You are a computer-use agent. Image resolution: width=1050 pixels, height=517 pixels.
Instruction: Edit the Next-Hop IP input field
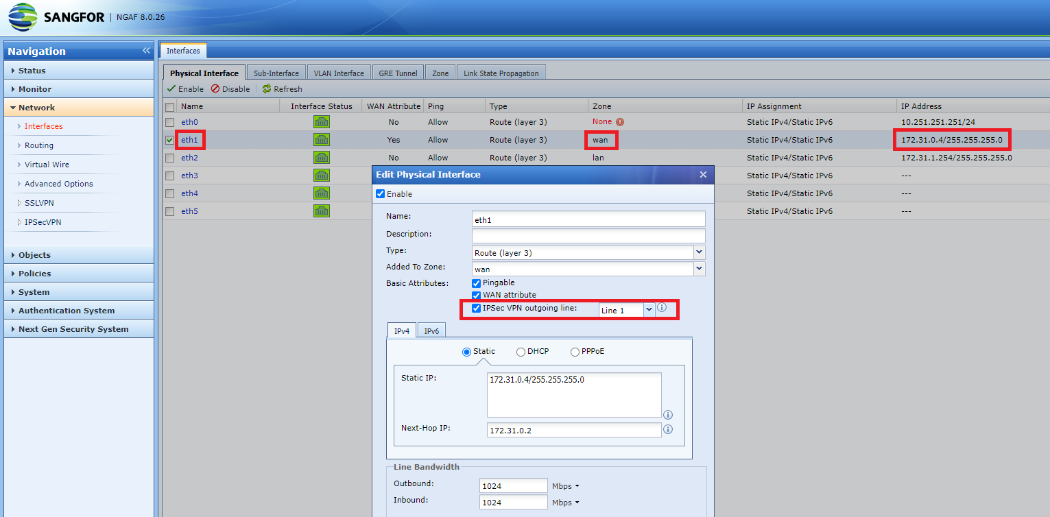(x=574, y=429)
